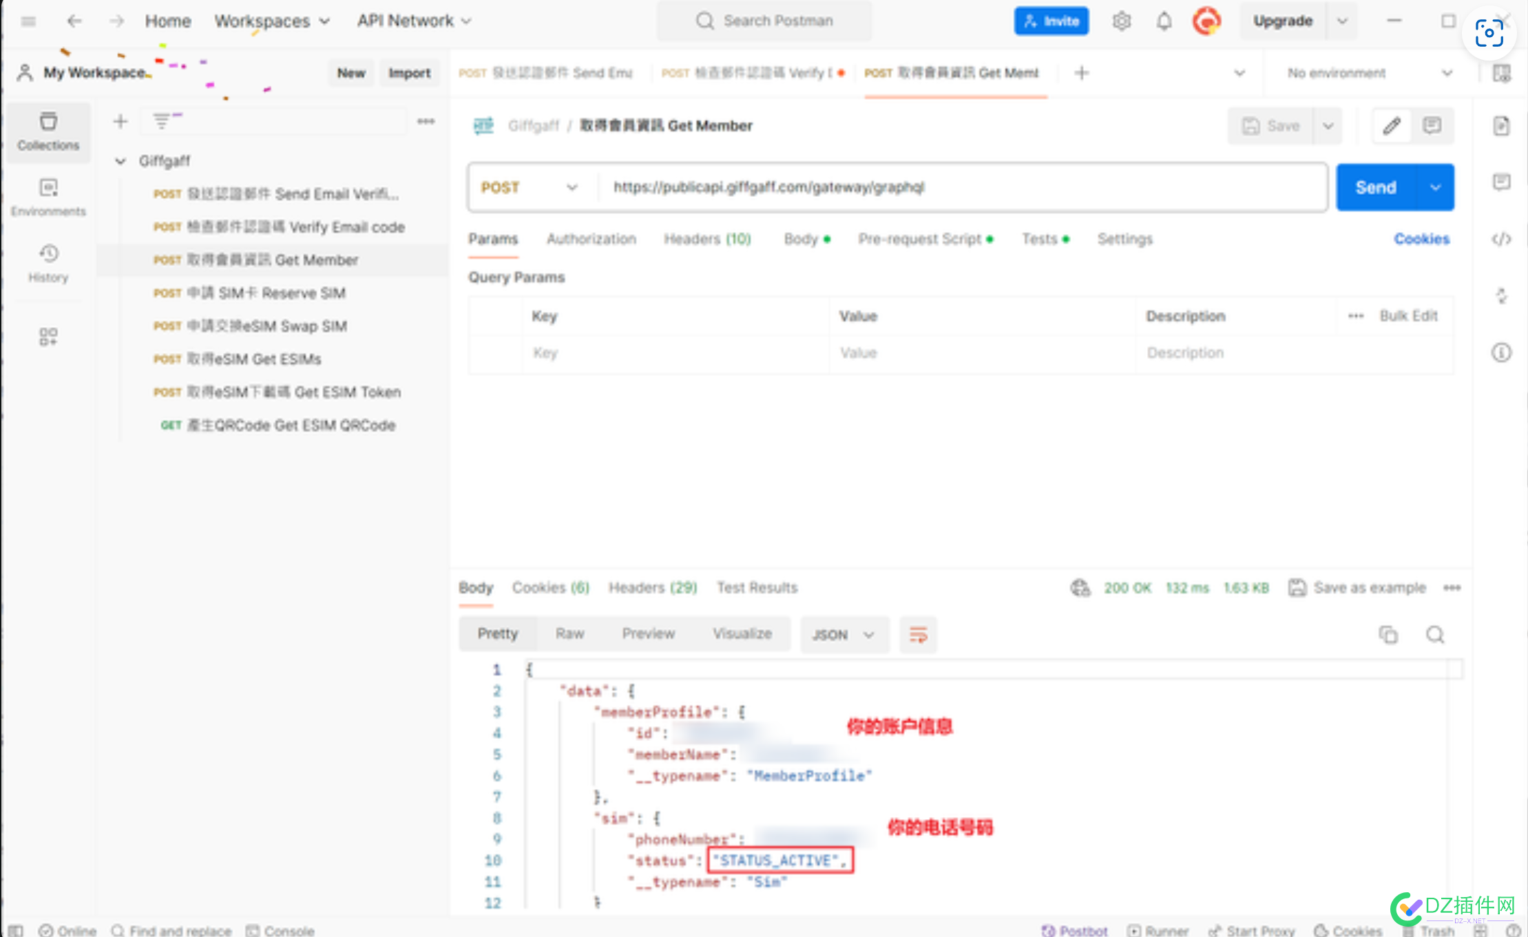
Task: Open the Test Results tab
Action: click(757, 588)
